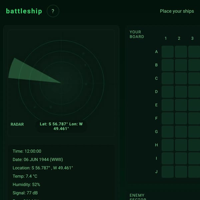Click row label I on your board
The image size is (200, 200).
click(156, 158)
